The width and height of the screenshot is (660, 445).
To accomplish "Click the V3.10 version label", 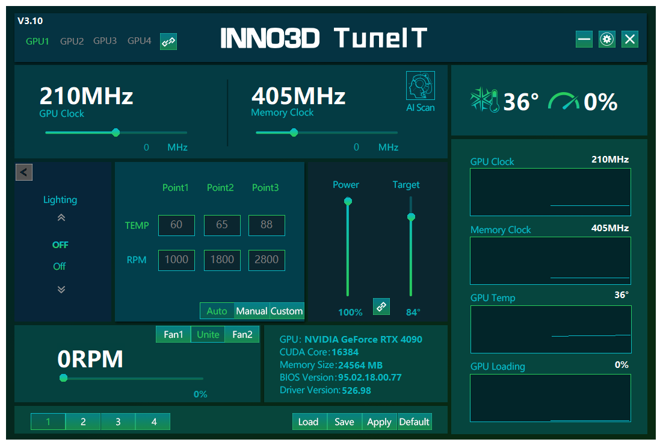I will click(x=30, y=20).
